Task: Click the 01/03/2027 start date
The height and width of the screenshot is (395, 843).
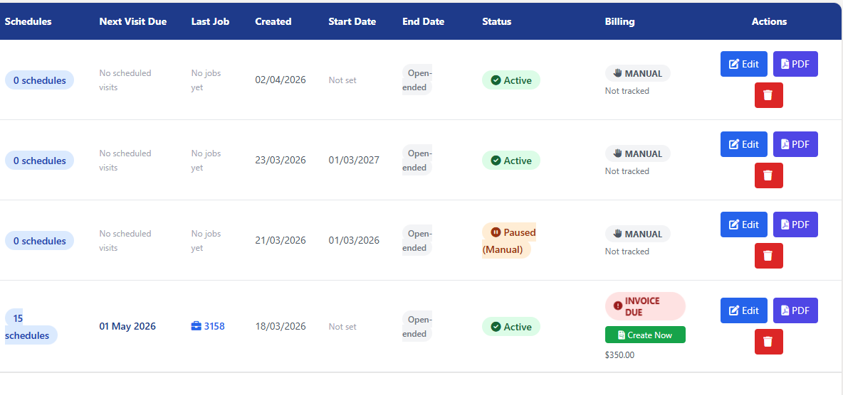Action: (354, 160)
